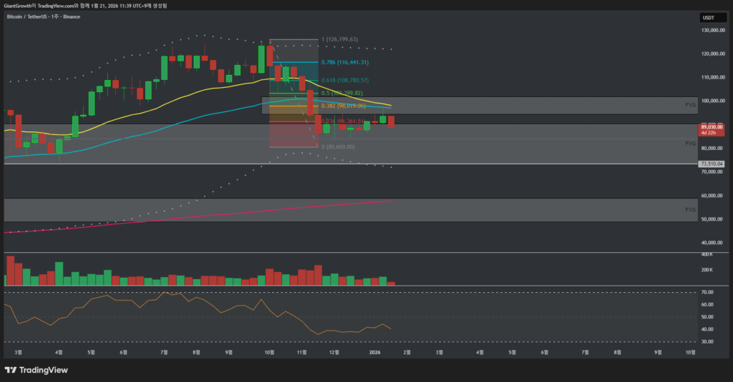Select the orange RSI line in the bottom pane
The width and height of the screenshot is (733, 382).
(x=215, y=303)
